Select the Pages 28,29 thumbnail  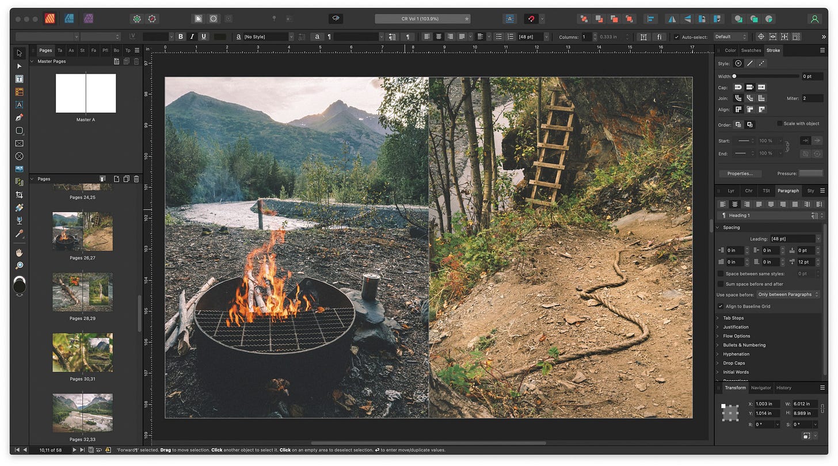pos(83,293)
